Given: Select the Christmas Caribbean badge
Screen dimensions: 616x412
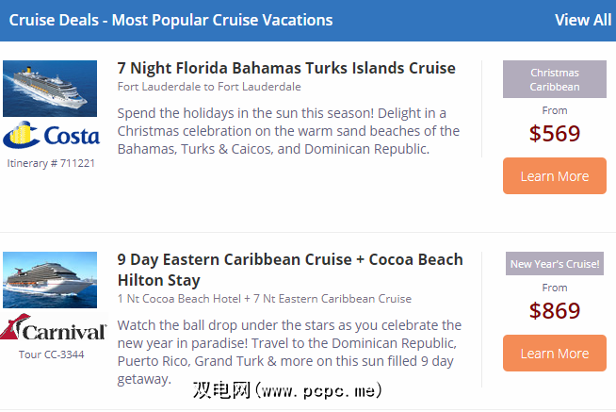Looking at the screenshot, I should pos(554,80).
